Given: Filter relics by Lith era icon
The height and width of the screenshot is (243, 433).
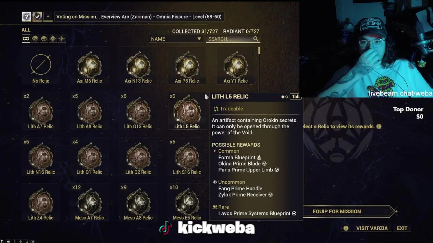Looking at the screenshot, I should pos(35,39).
